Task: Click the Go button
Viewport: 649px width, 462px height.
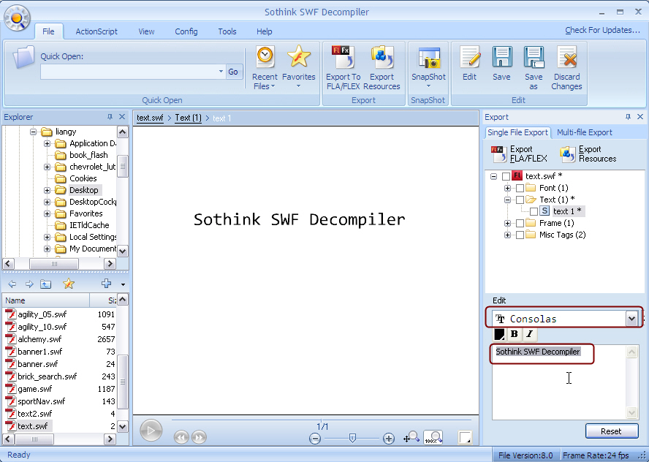Action: (233, 72)
